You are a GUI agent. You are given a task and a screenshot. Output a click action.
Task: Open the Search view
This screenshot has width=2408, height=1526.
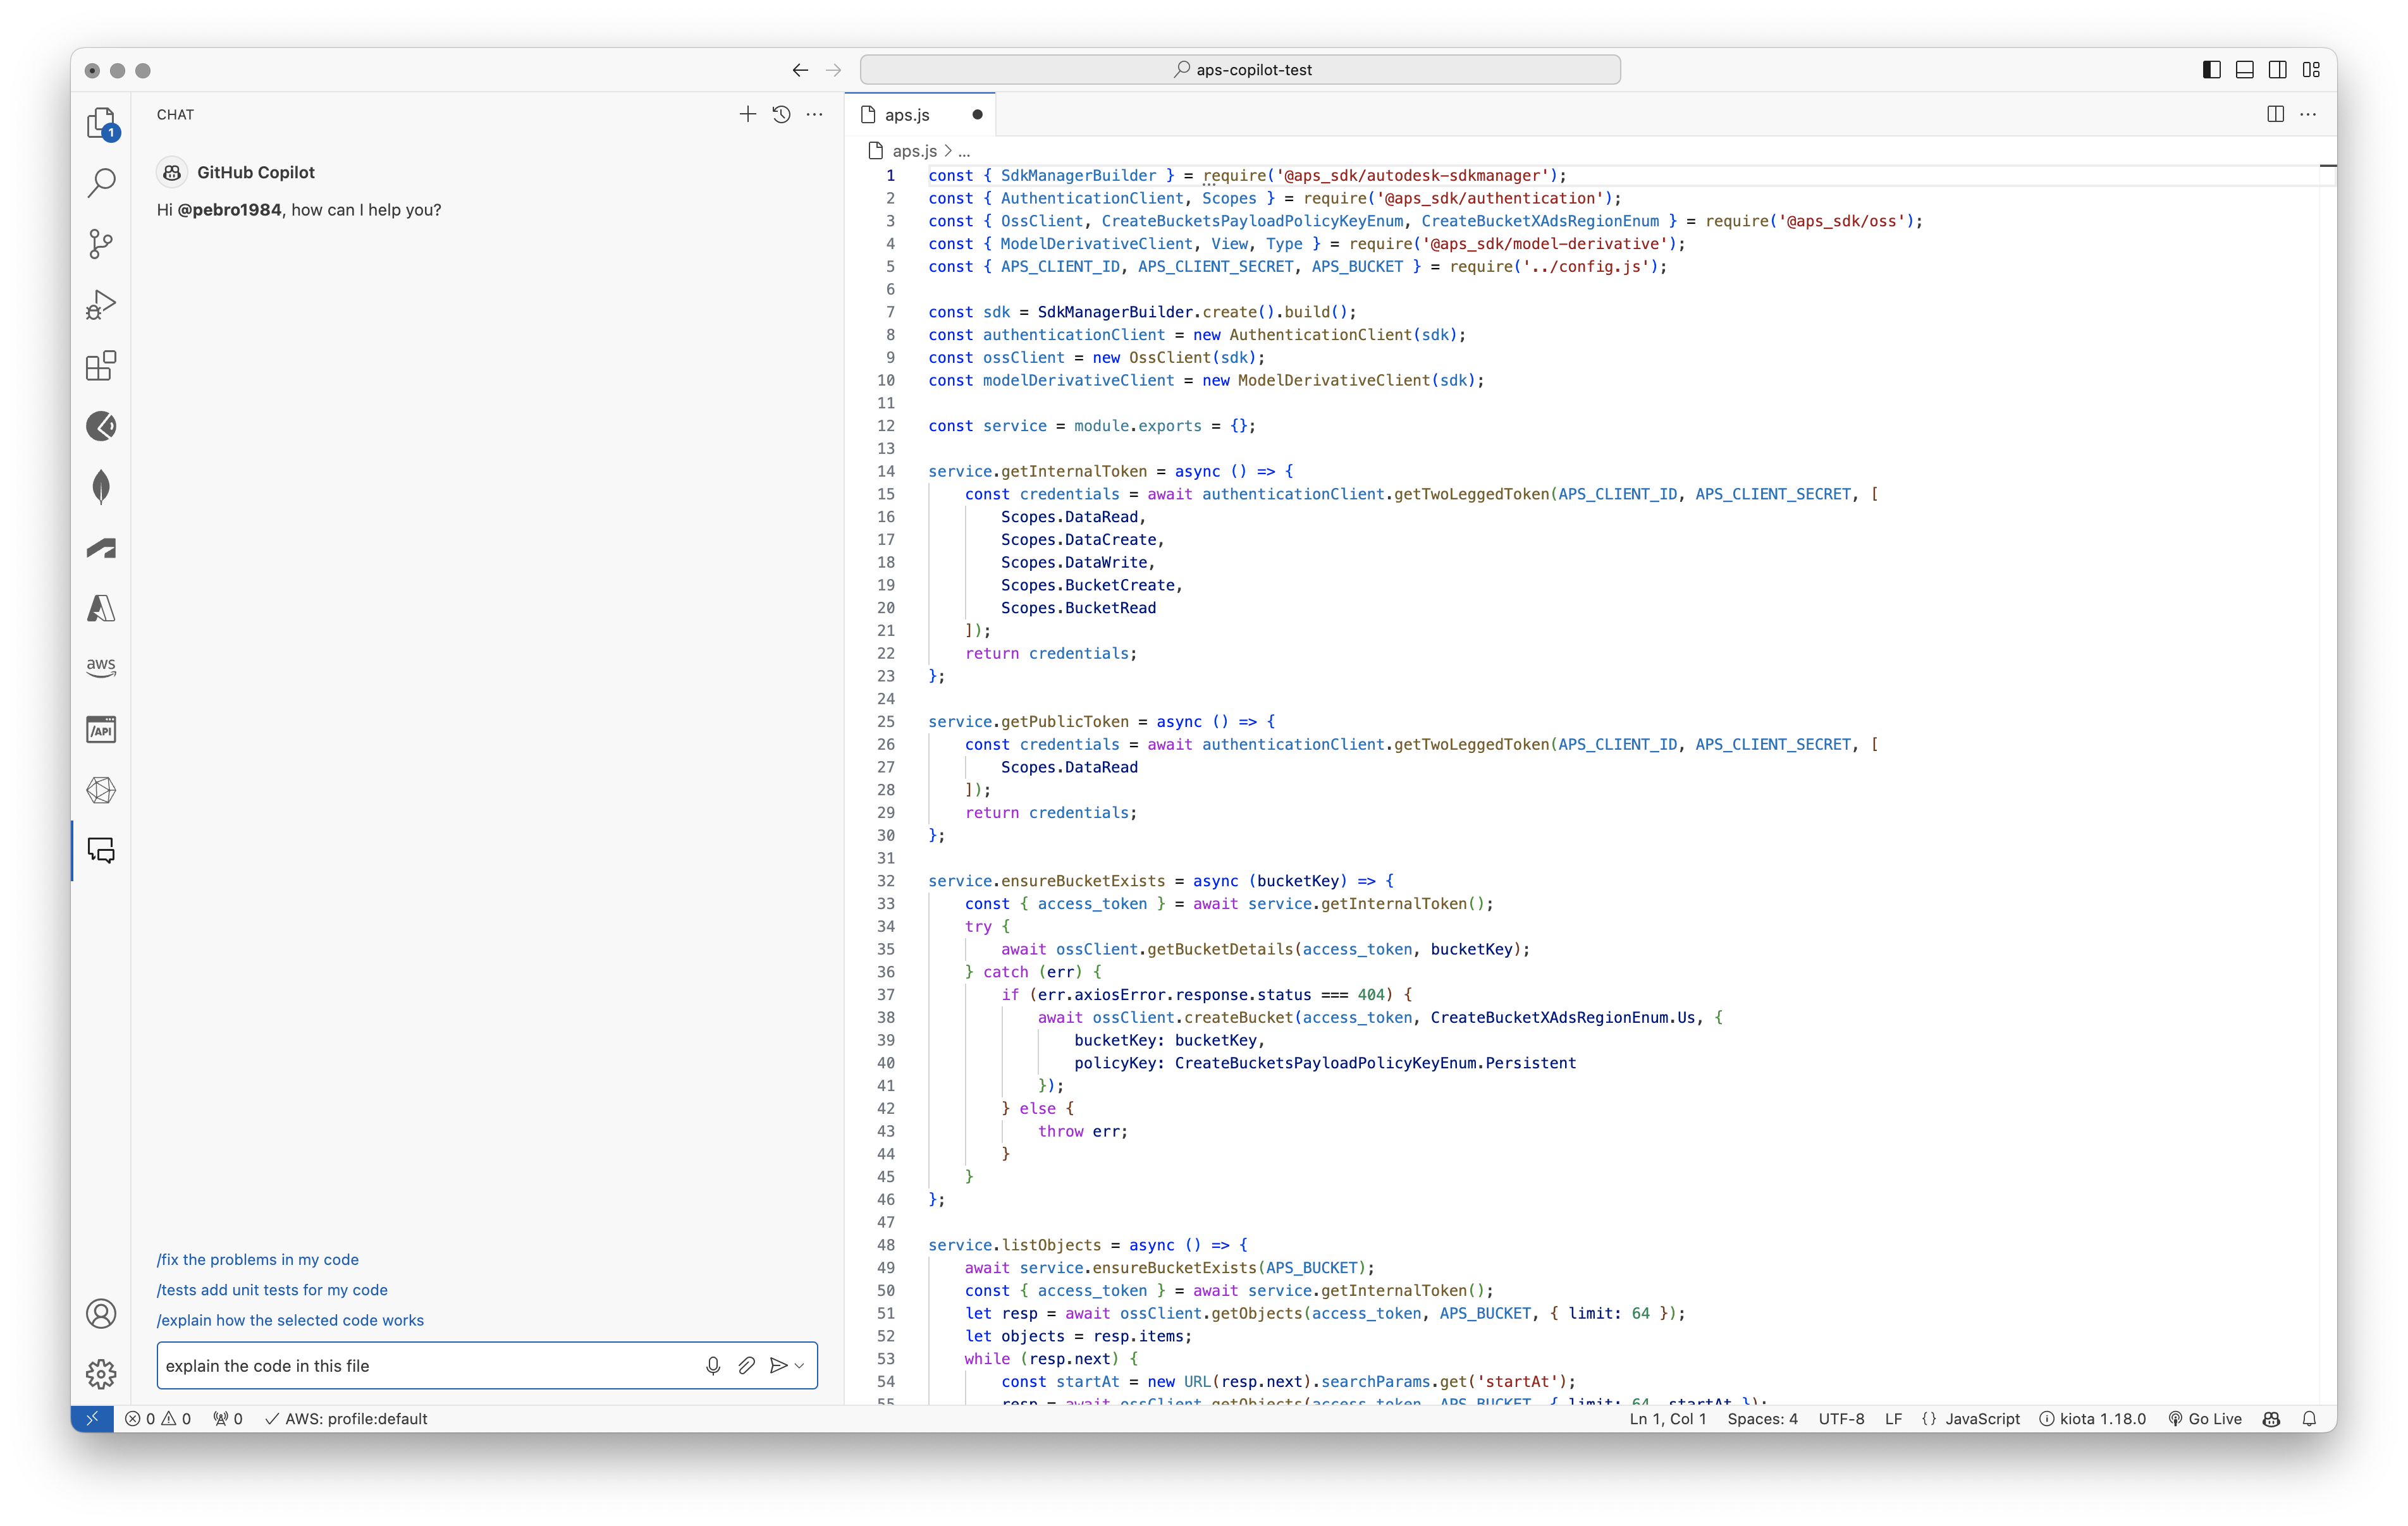click(x=101, y=182)
